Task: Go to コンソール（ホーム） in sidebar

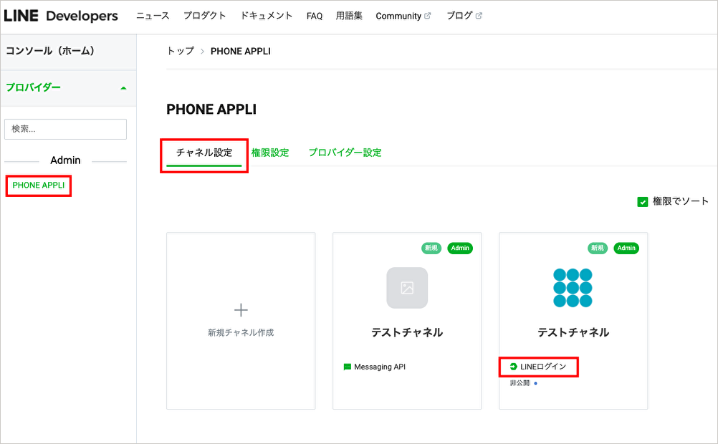Action: (50, 51)
